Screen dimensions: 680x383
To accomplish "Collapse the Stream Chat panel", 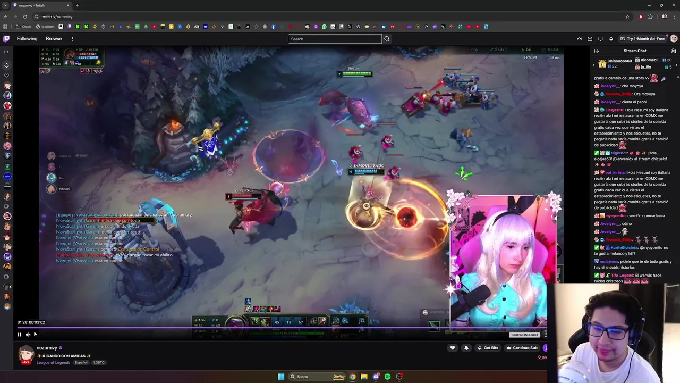I will (597, 51).
